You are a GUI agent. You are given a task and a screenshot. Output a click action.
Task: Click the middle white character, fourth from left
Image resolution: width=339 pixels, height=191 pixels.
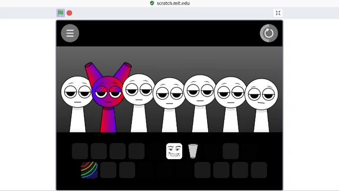169,105
